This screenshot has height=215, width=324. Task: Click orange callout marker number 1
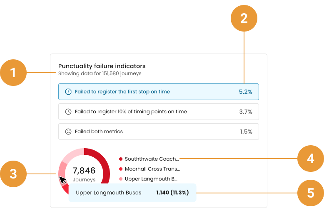tap(13, 73)
